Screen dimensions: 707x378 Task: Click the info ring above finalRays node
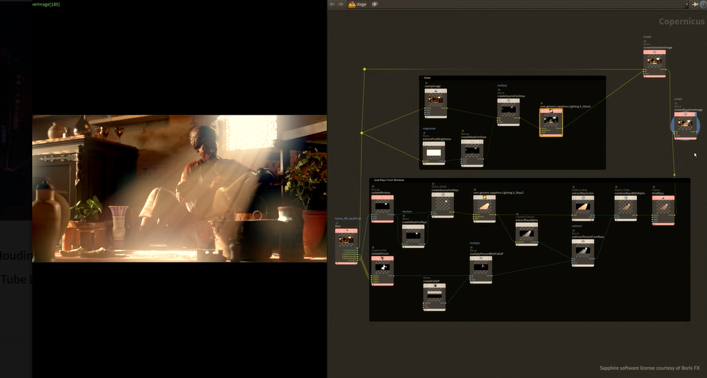[x=654, y=186]
